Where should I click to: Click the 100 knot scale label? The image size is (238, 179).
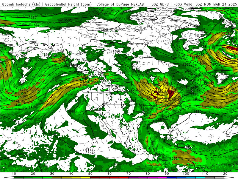[186, 174]
